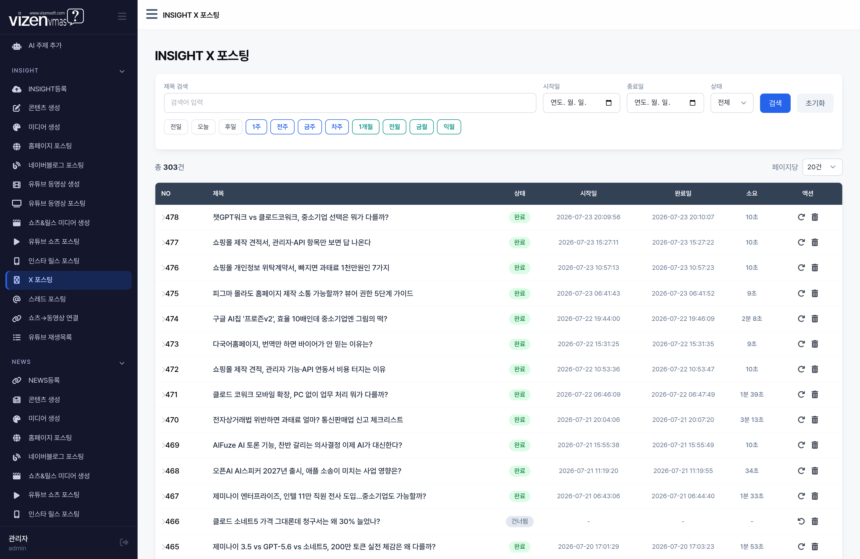Retry posting for row 477
860x559 pixels.
(x=801, y=242)
